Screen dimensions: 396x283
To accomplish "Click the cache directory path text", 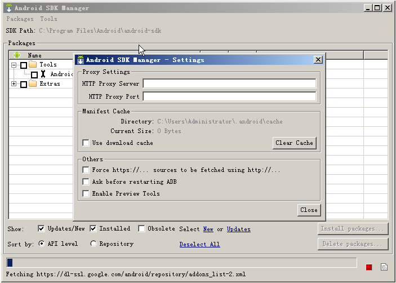I will pos(220,122).
